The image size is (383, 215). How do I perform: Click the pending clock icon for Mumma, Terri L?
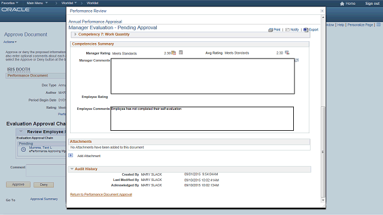(23, 149)
